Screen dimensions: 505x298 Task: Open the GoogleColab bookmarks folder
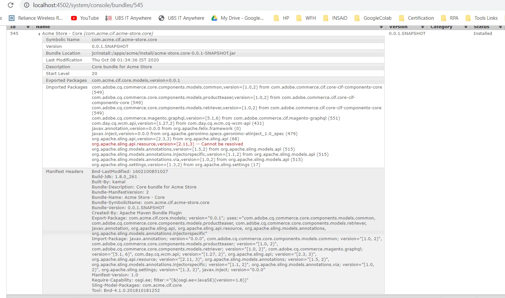pyautogui.click(x=373, y=18)
